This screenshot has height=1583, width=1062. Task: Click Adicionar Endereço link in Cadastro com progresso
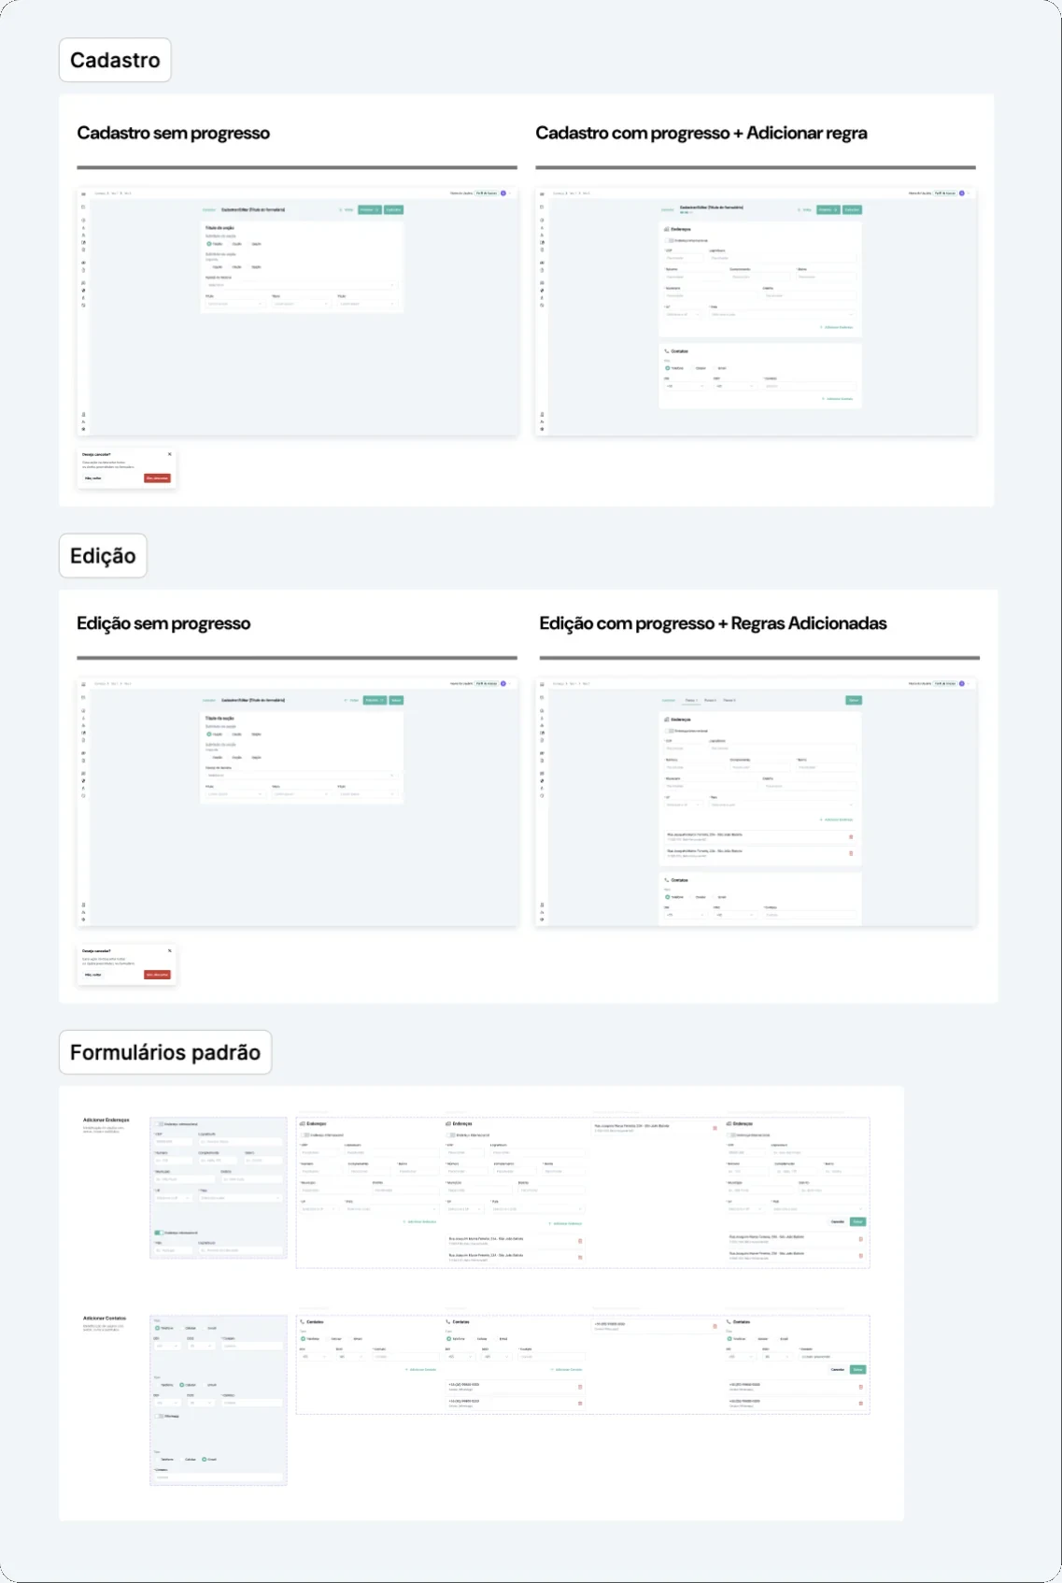(837, 328)
